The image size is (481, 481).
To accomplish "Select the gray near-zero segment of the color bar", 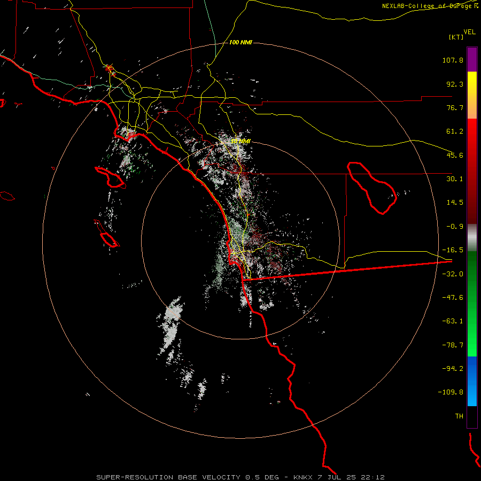I will point(472,238).
